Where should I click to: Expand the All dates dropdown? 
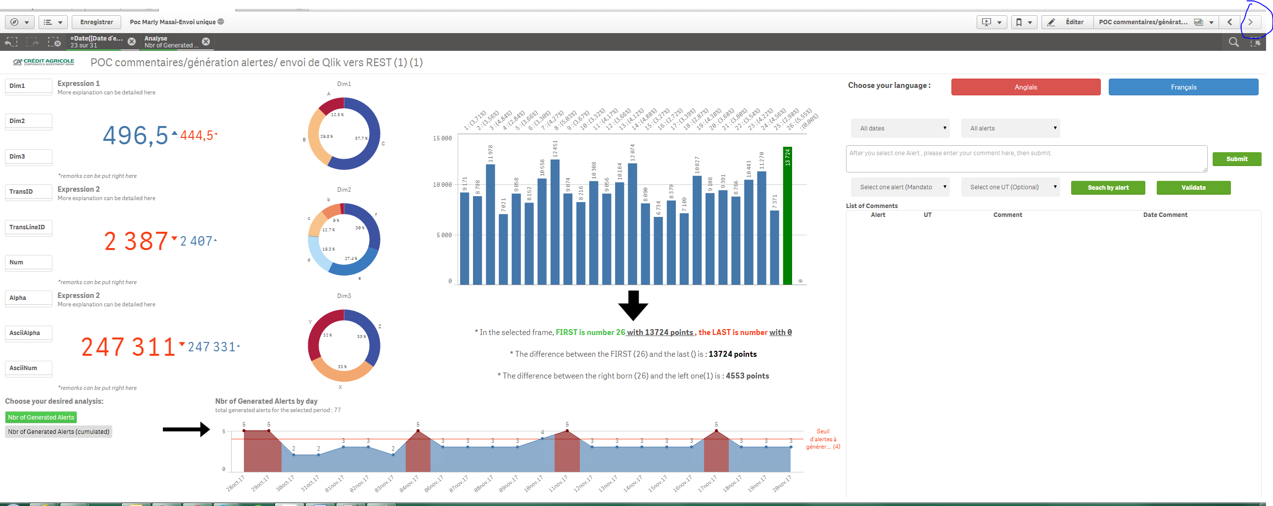[x=900, y=128]
